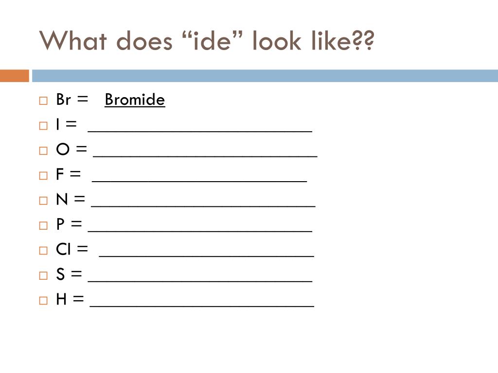This screenshot has height=373, width=498.
Task: Click the square bullet beside Br
Action: pos(43,101)
